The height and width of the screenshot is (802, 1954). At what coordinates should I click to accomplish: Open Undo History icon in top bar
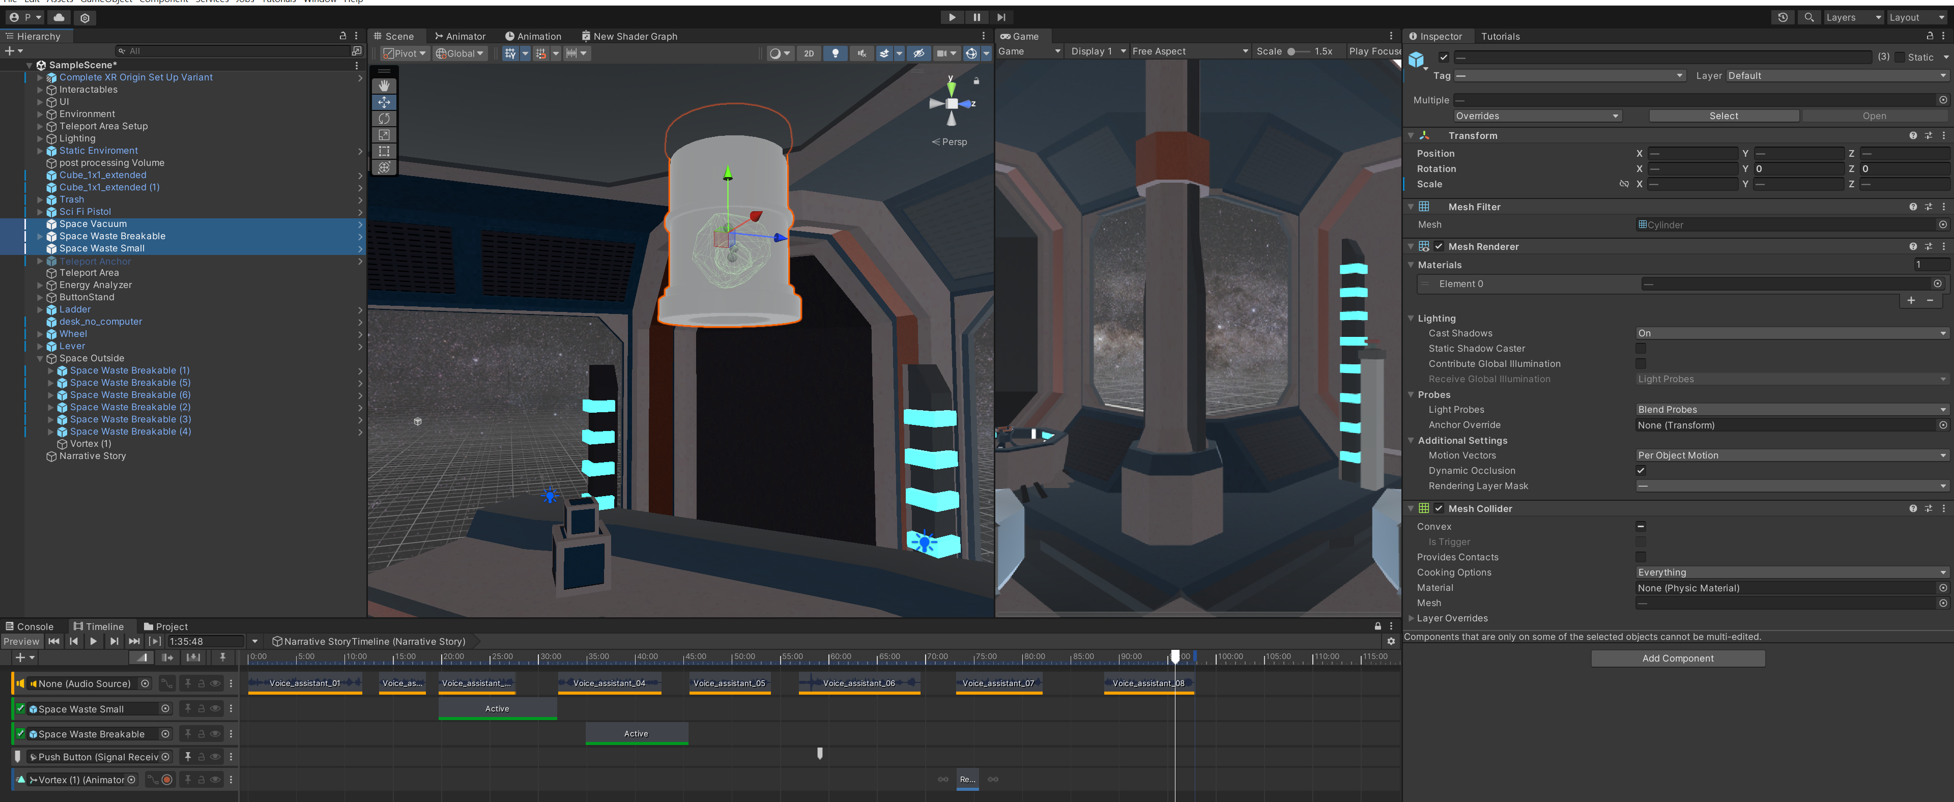[1783, 17]
